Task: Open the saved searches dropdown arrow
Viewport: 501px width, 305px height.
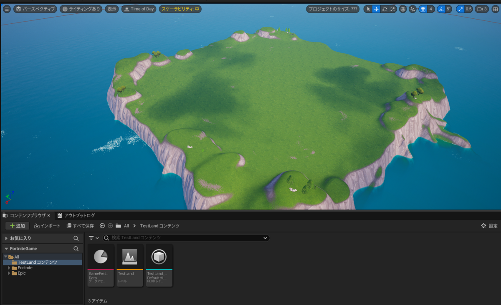Action: click(265, 238)
